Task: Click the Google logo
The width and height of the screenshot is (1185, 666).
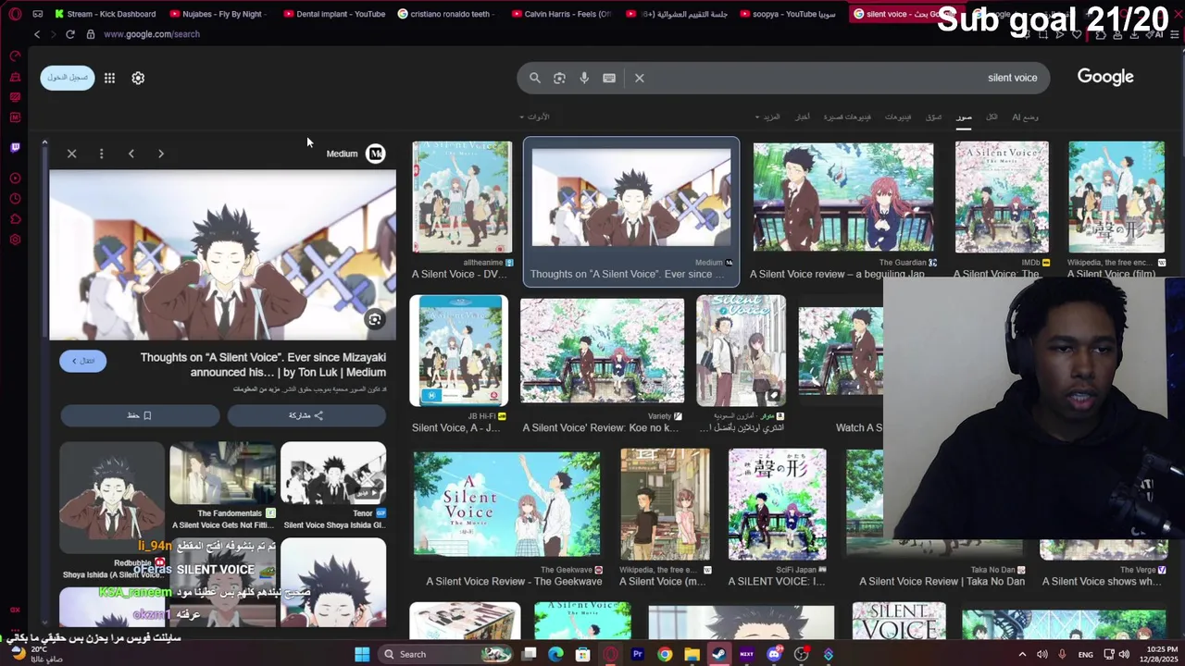Action: (1105, 78)
